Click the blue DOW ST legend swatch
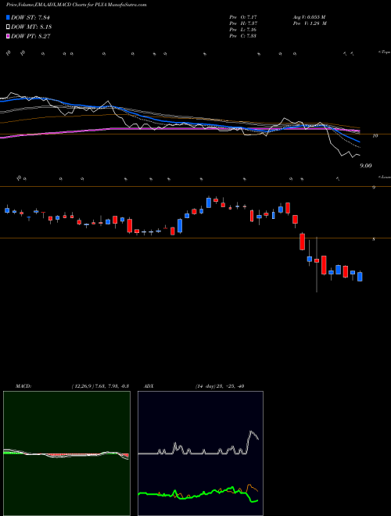The height and width of the screenshot is (516, 391). click(x=8, y=17)
